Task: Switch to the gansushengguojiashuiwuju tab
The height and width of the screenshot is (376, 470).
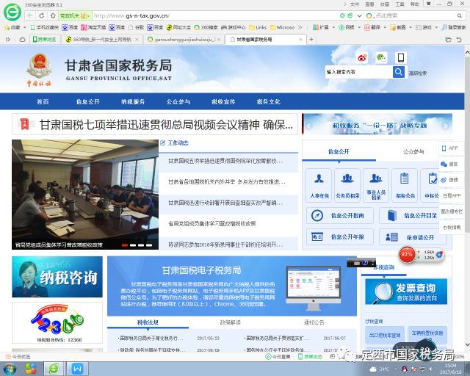Action: click(x=184, y=39)
